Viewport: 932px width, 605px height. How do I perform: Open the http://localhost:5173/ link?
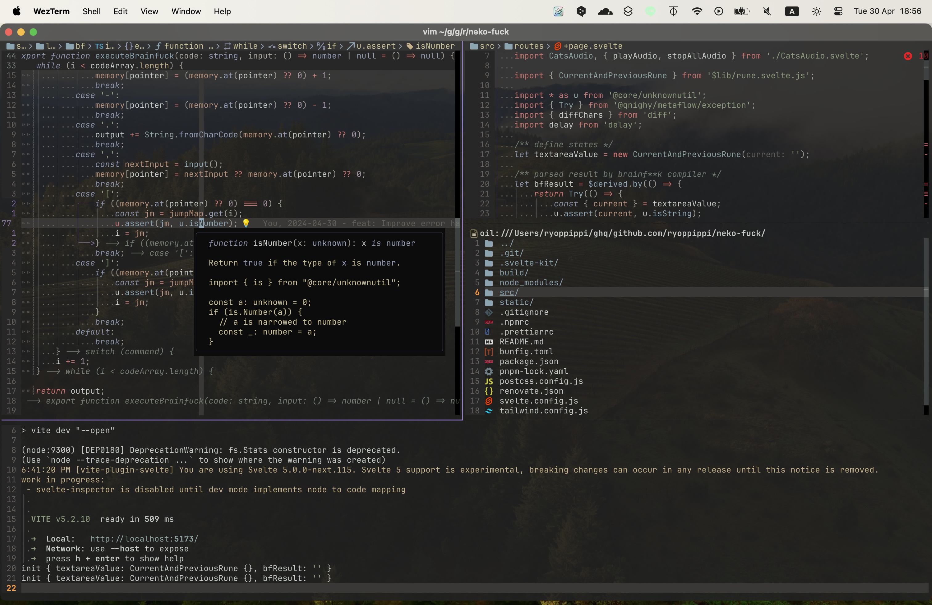coord(144,539)
